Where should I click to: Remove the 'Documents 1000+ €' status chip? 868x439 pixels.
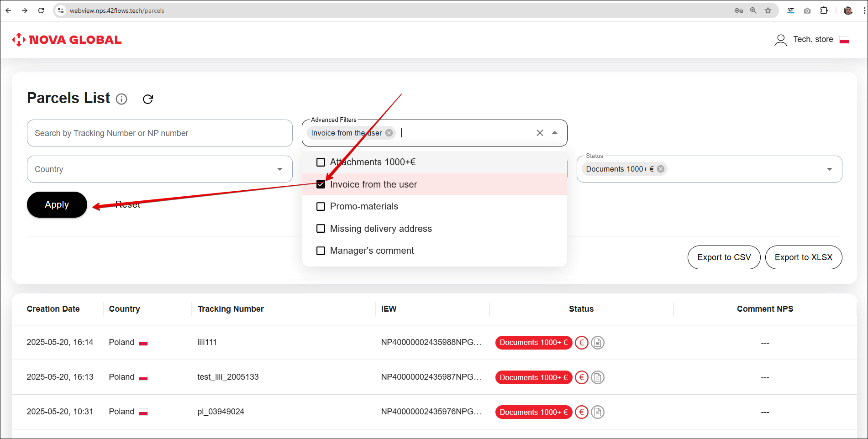(x=661, y=169)
